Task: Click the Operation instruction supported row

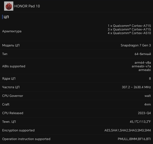Action: tap(76, 139)
